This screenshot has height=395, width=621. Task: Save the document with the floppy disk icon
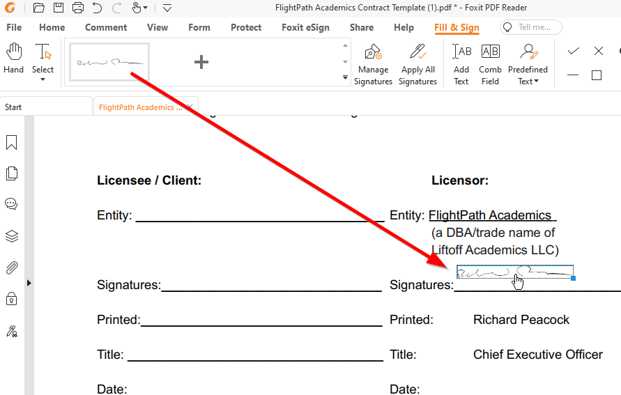point(59,8)
